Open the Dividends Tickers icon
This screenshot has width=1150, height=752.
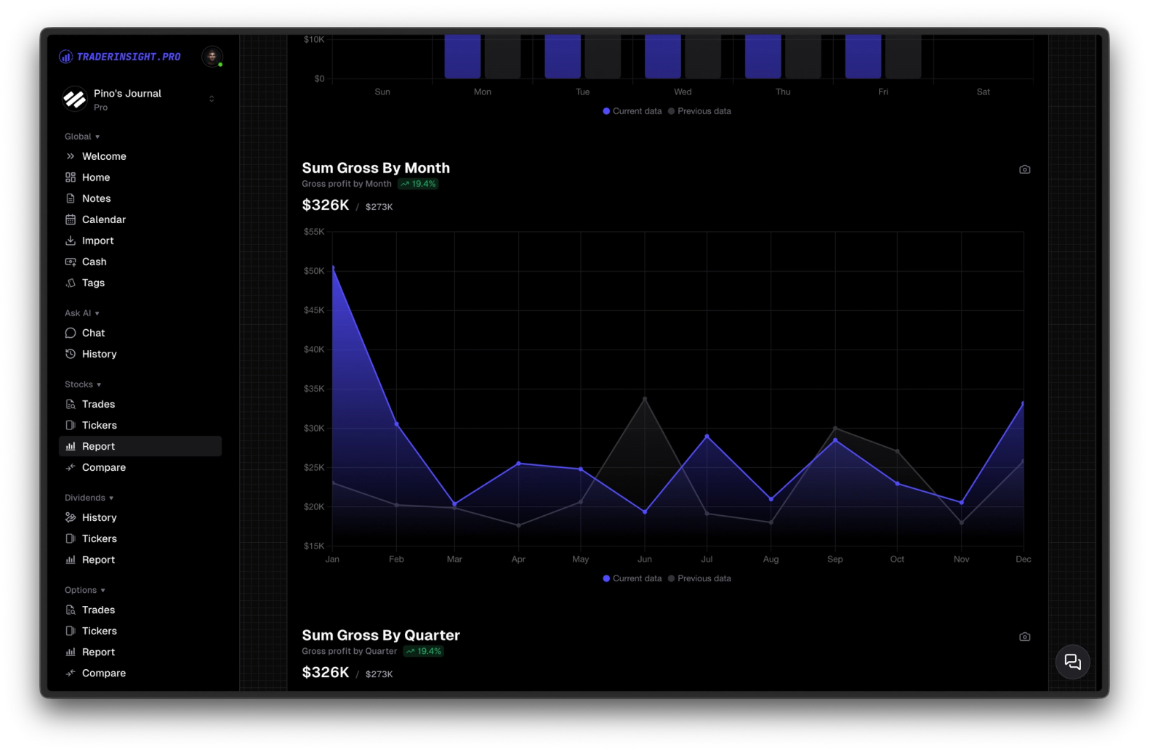(71, 538)
